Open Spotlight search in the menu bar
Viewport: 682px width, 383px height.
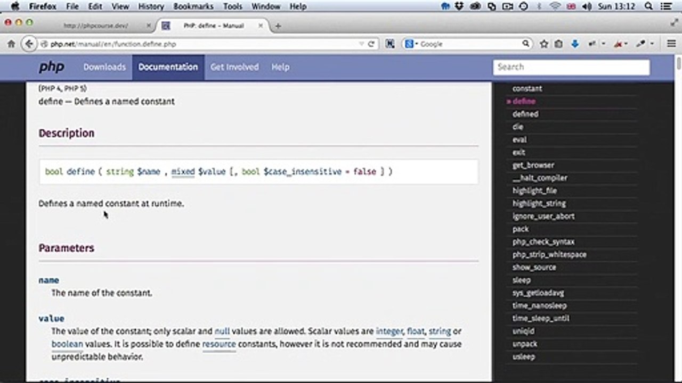pyautogui.click(x=648, y=6)
